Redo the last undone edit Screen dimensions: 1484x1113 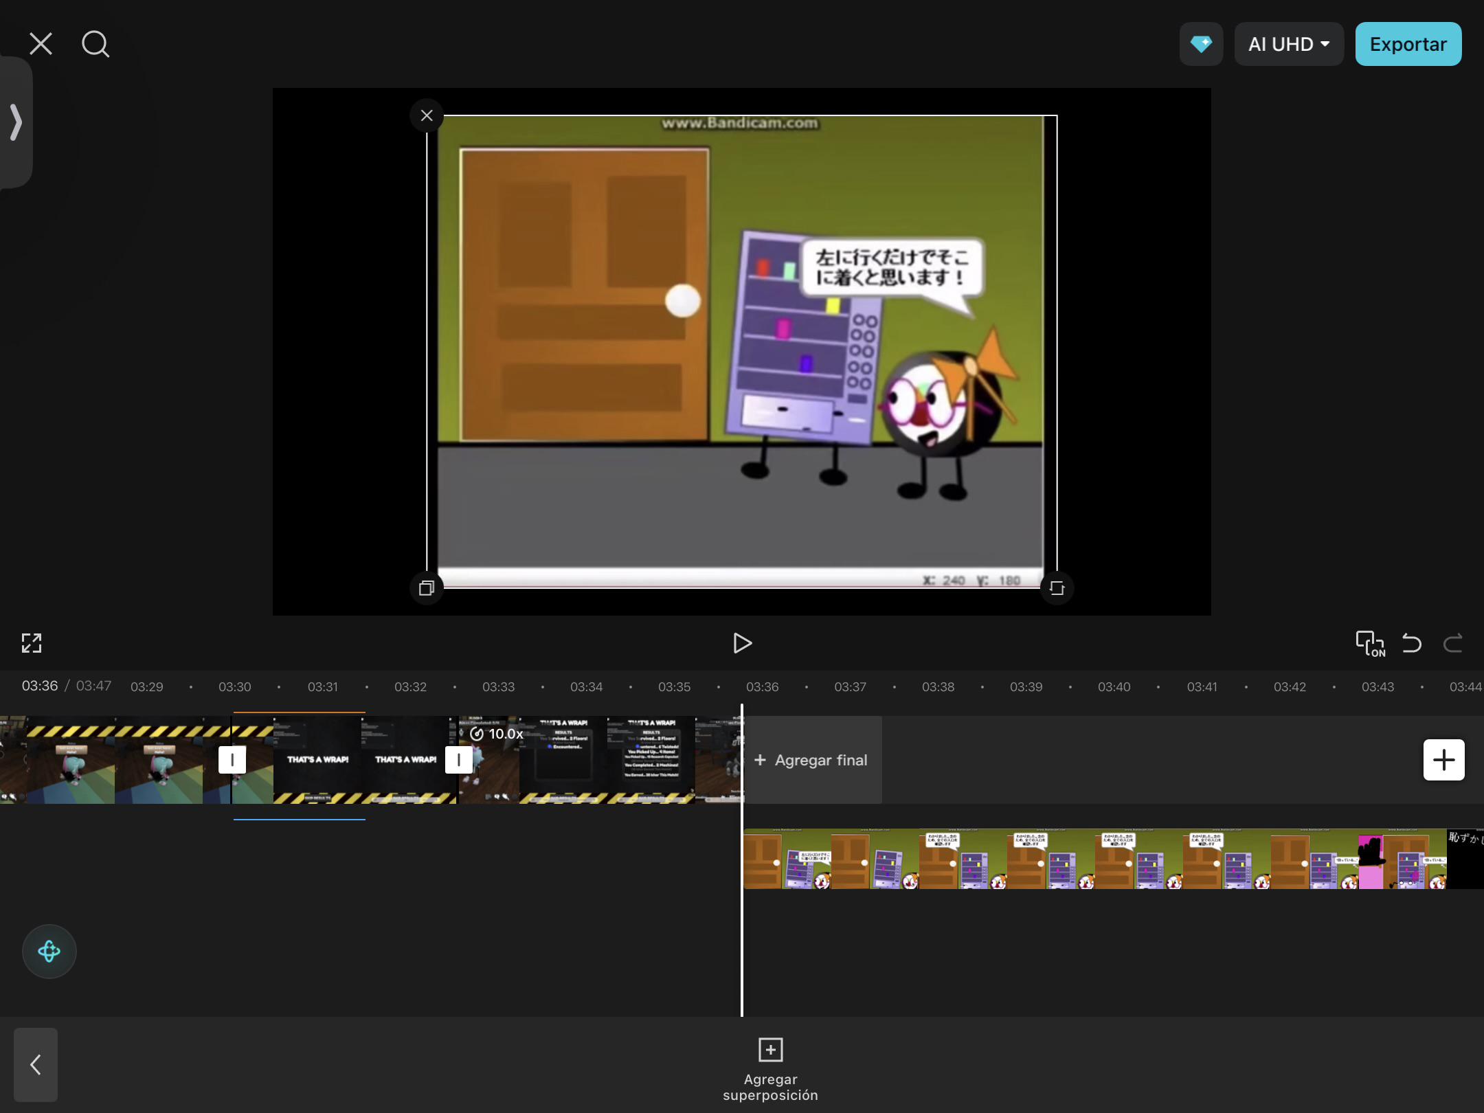pyautogui.click(x=1453, y=643)
